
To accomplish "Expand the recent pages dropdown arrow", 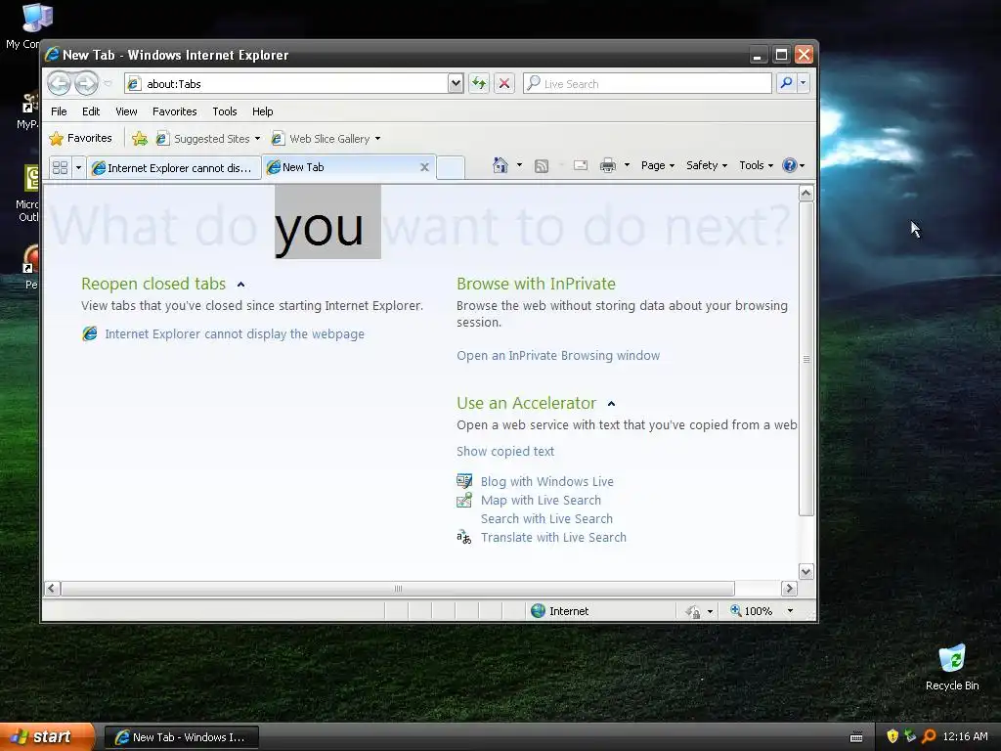I will (x=108, y=84).
